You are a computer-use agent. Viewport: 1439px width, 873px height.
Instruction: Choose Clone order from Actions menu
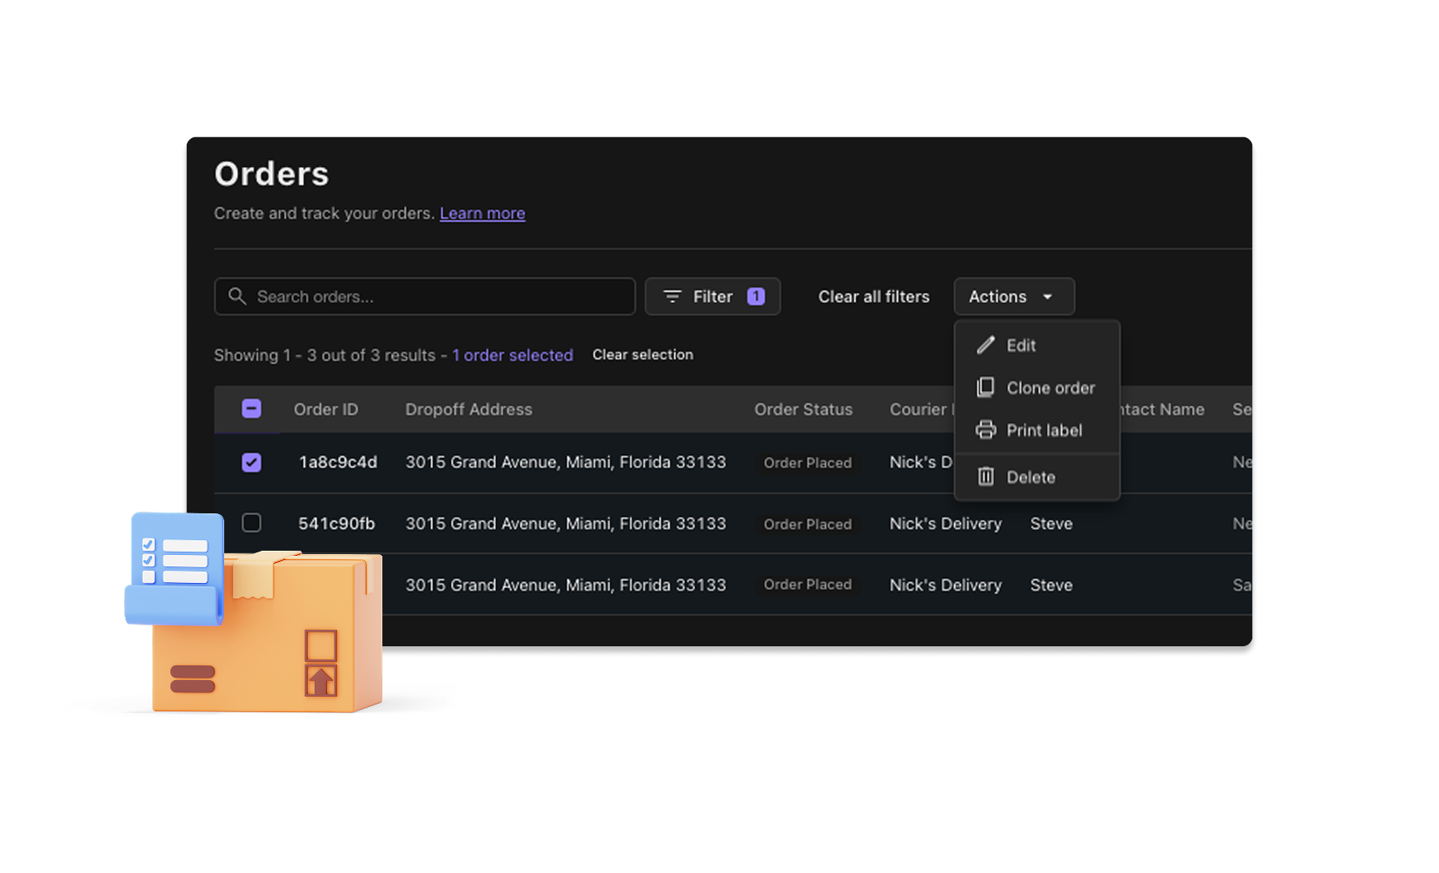pyautogui.click(x=1050, y=387)
